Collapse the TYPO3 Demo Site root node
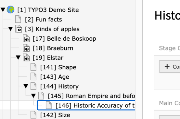Screen dimensions: 180x119 click(3, 10)
